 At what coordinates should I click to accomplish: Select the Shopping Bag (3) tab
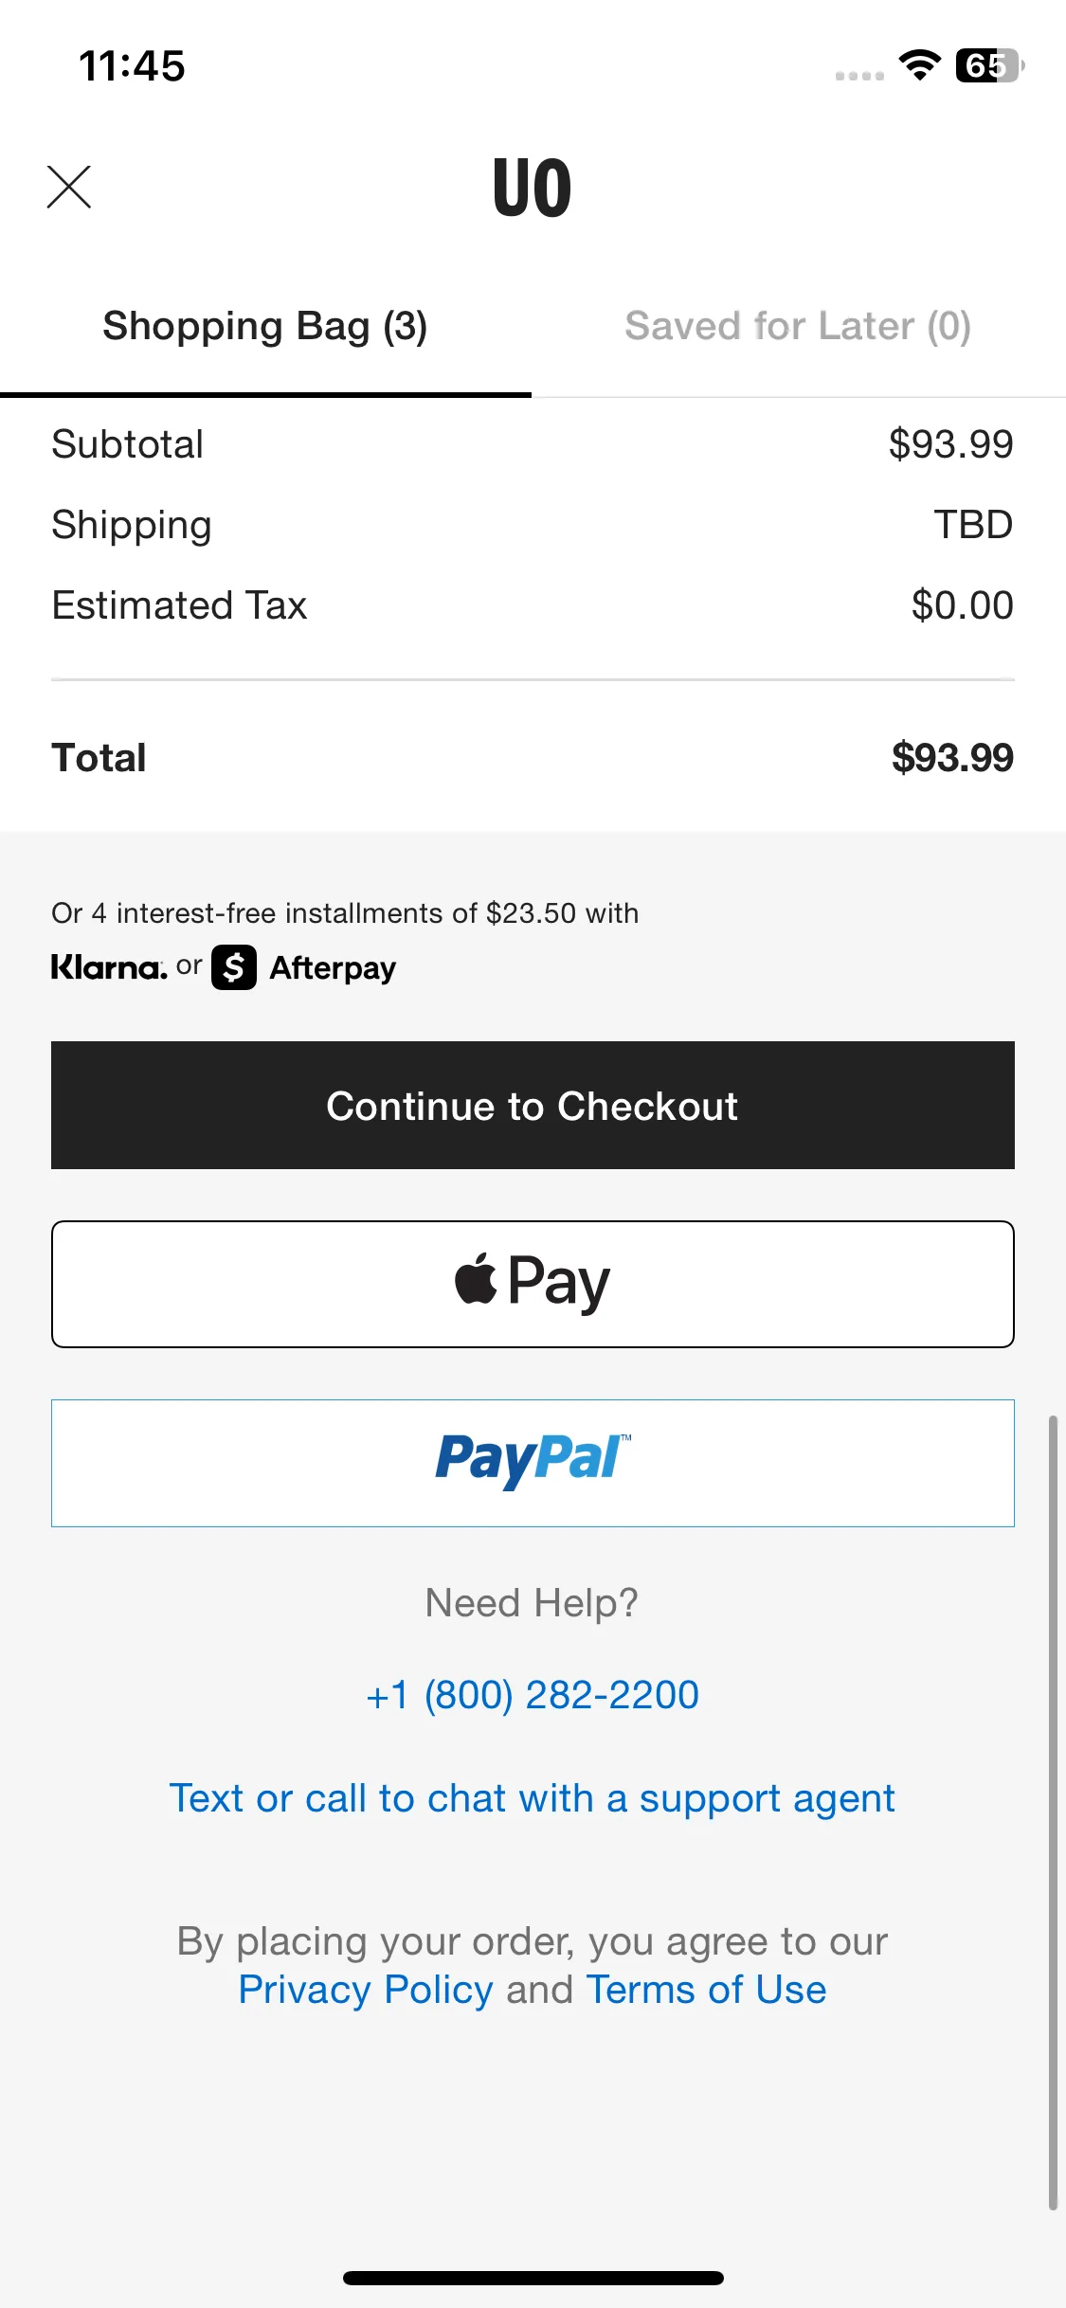(x=265, y=326)
